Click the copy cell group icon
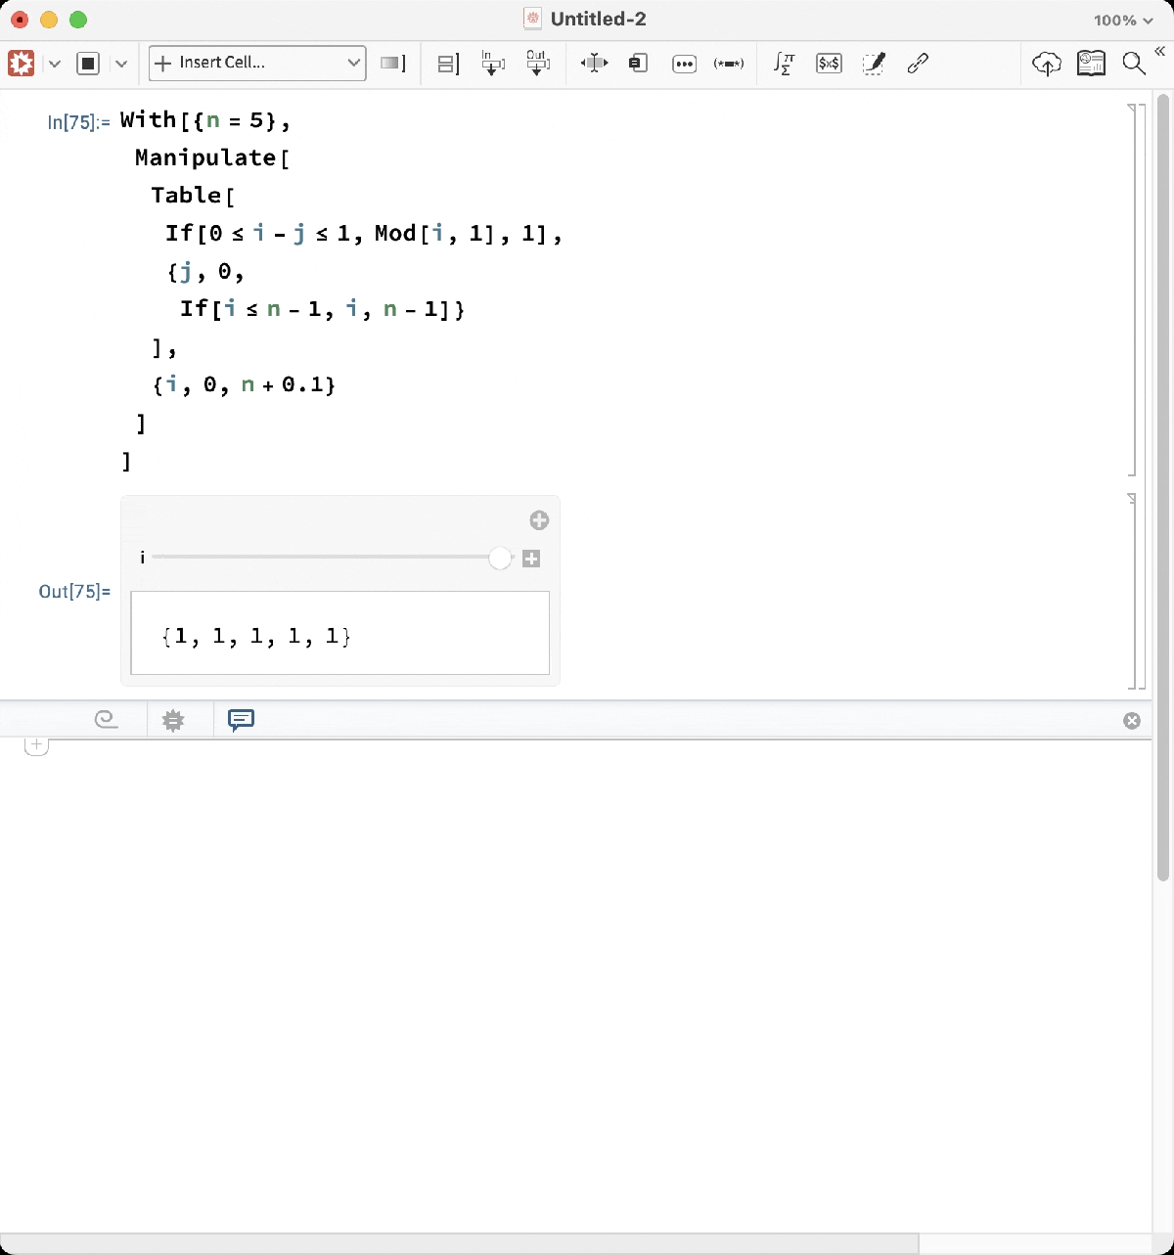This screenshot has width=1174, height=1255. (638, 64)
